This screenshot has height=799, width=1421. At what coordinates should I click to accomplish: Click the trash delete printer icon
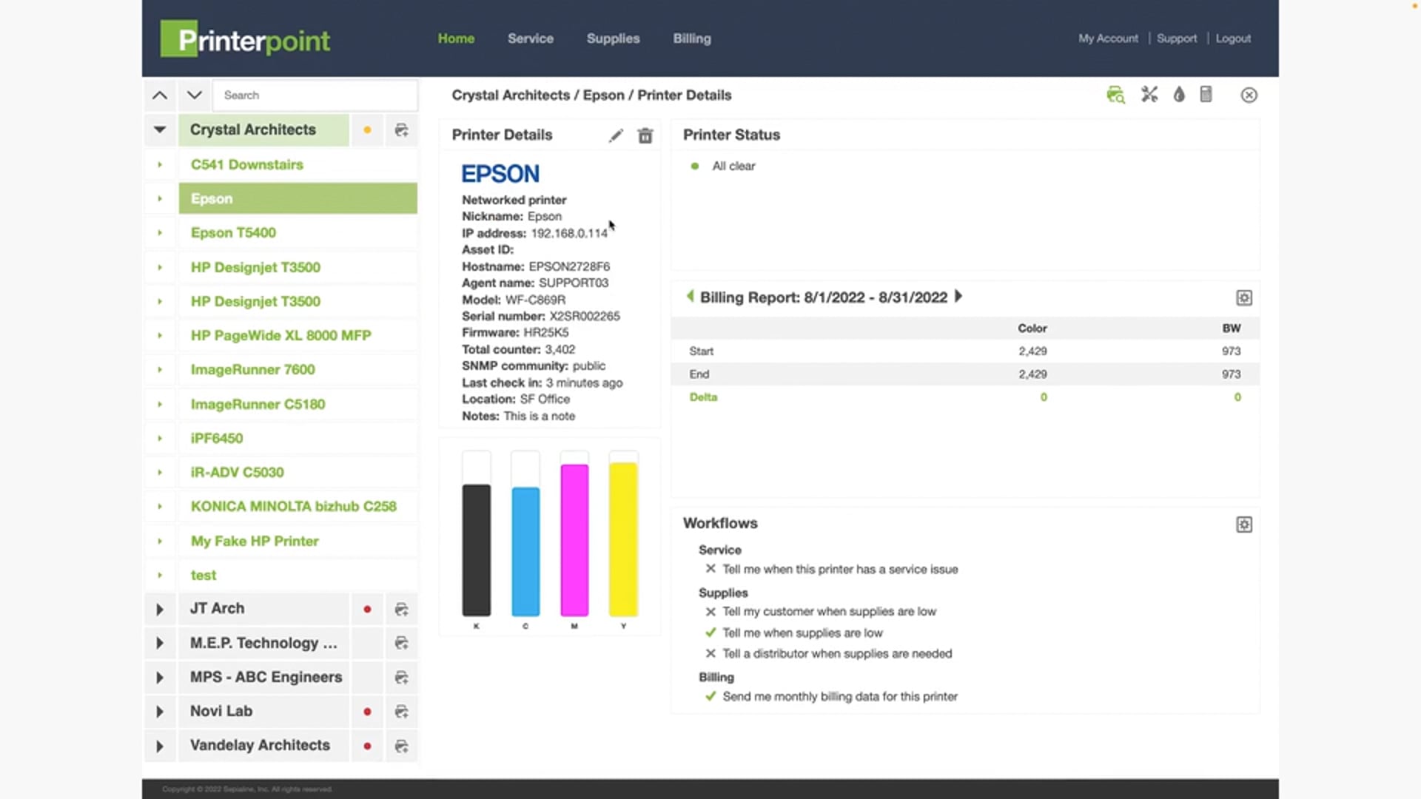click(645, 135)
